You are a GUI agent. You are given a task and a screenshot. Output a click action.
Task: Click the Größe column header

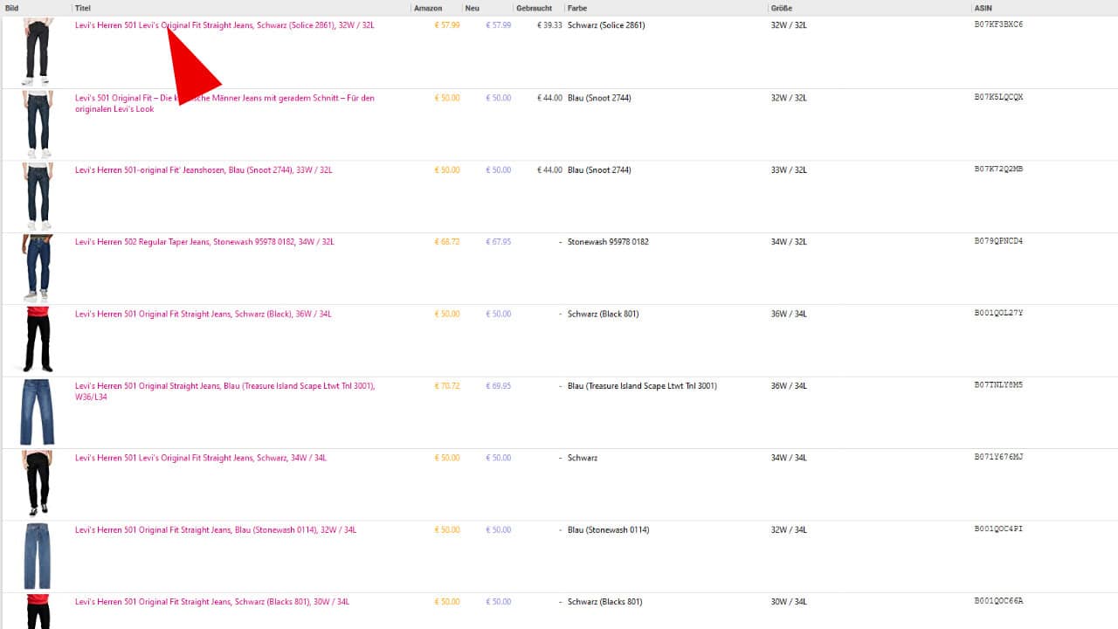point(782,8)
